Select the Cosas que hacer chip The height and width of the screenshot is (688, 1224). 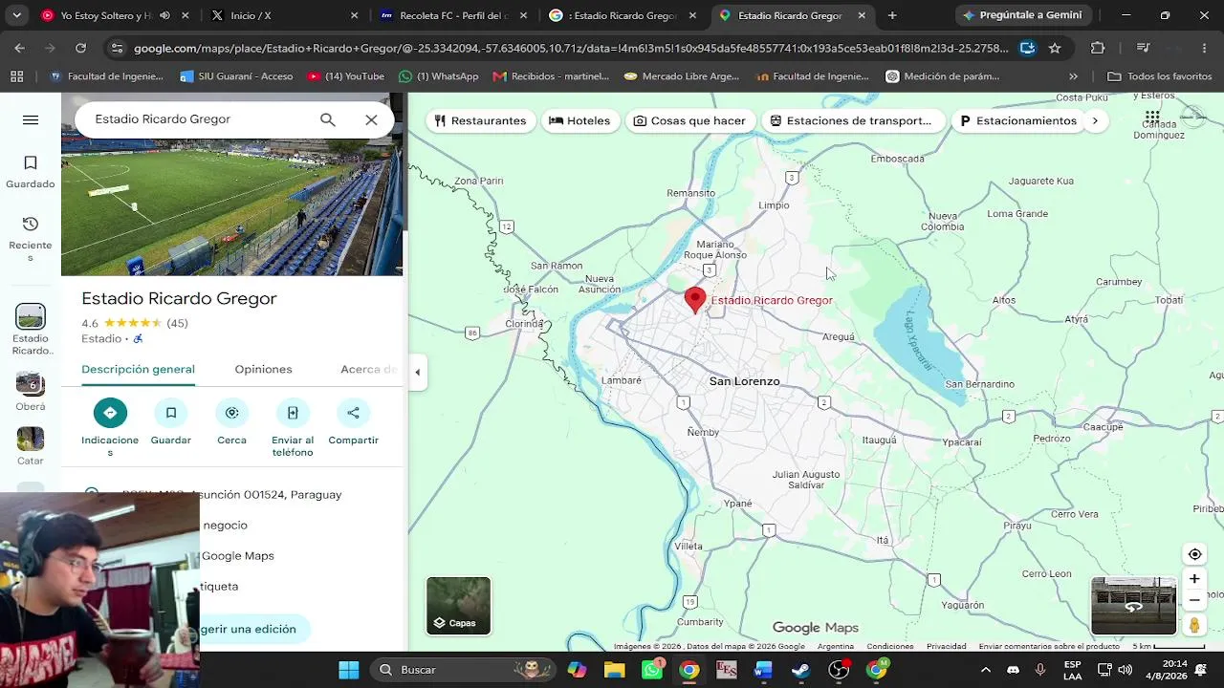689,120
